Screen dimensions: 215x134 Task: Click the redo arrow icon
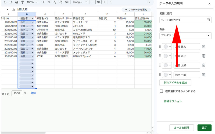point(11,2)
